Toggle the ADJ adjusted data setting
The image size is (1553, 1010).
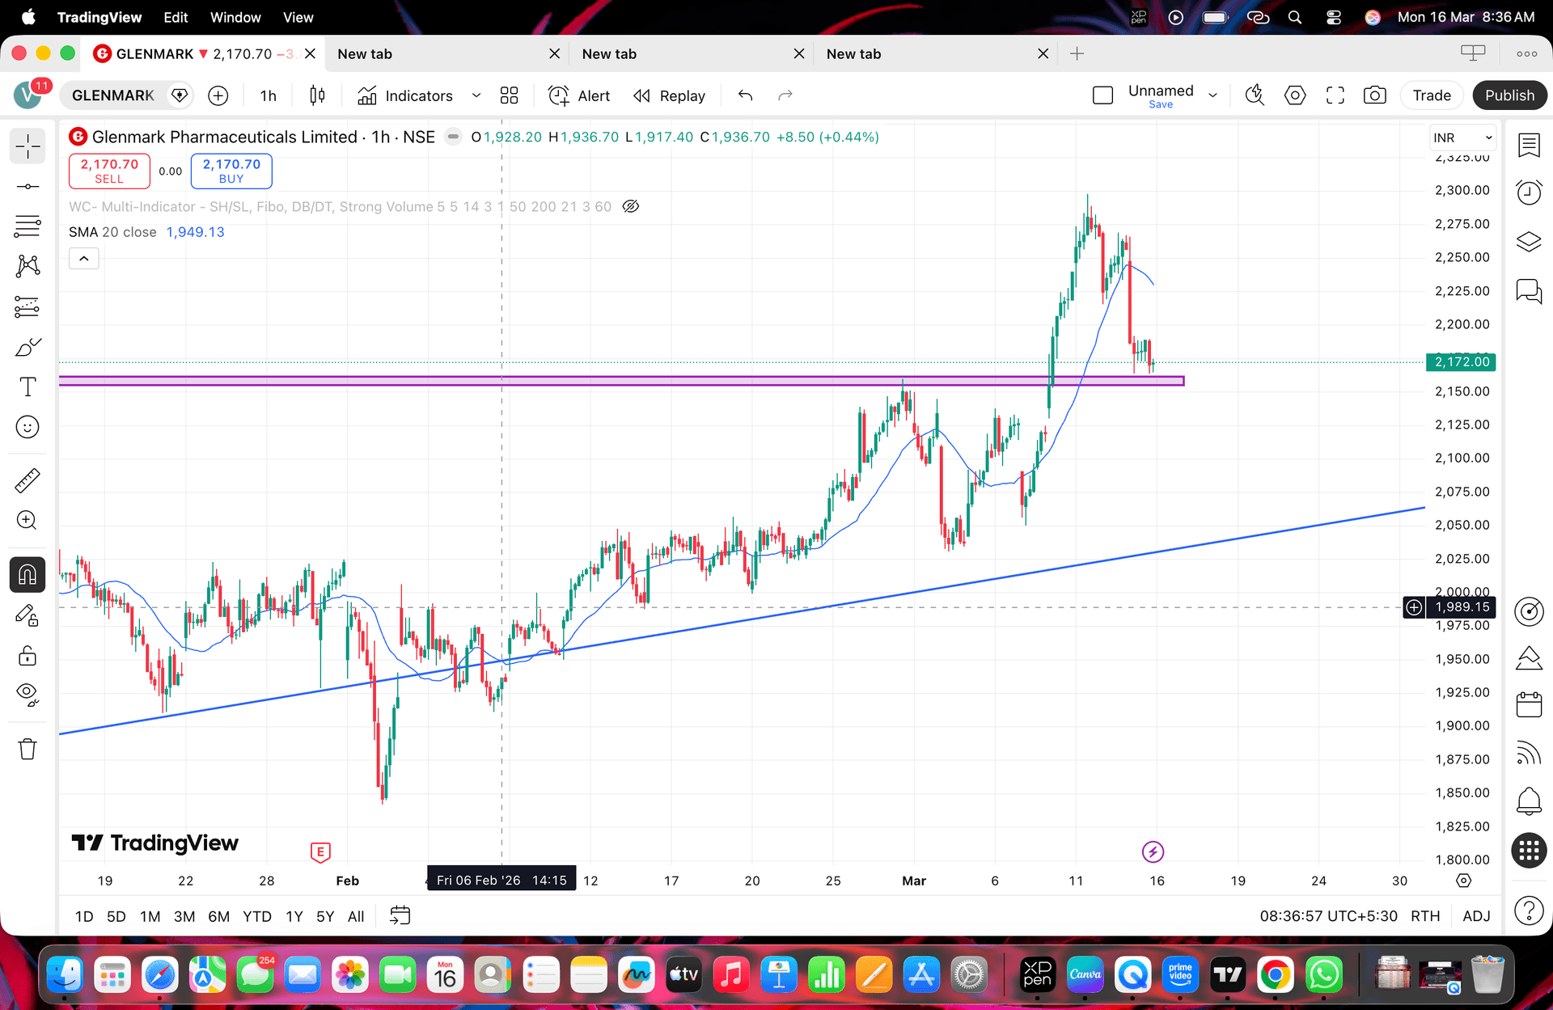(1476, 916)
